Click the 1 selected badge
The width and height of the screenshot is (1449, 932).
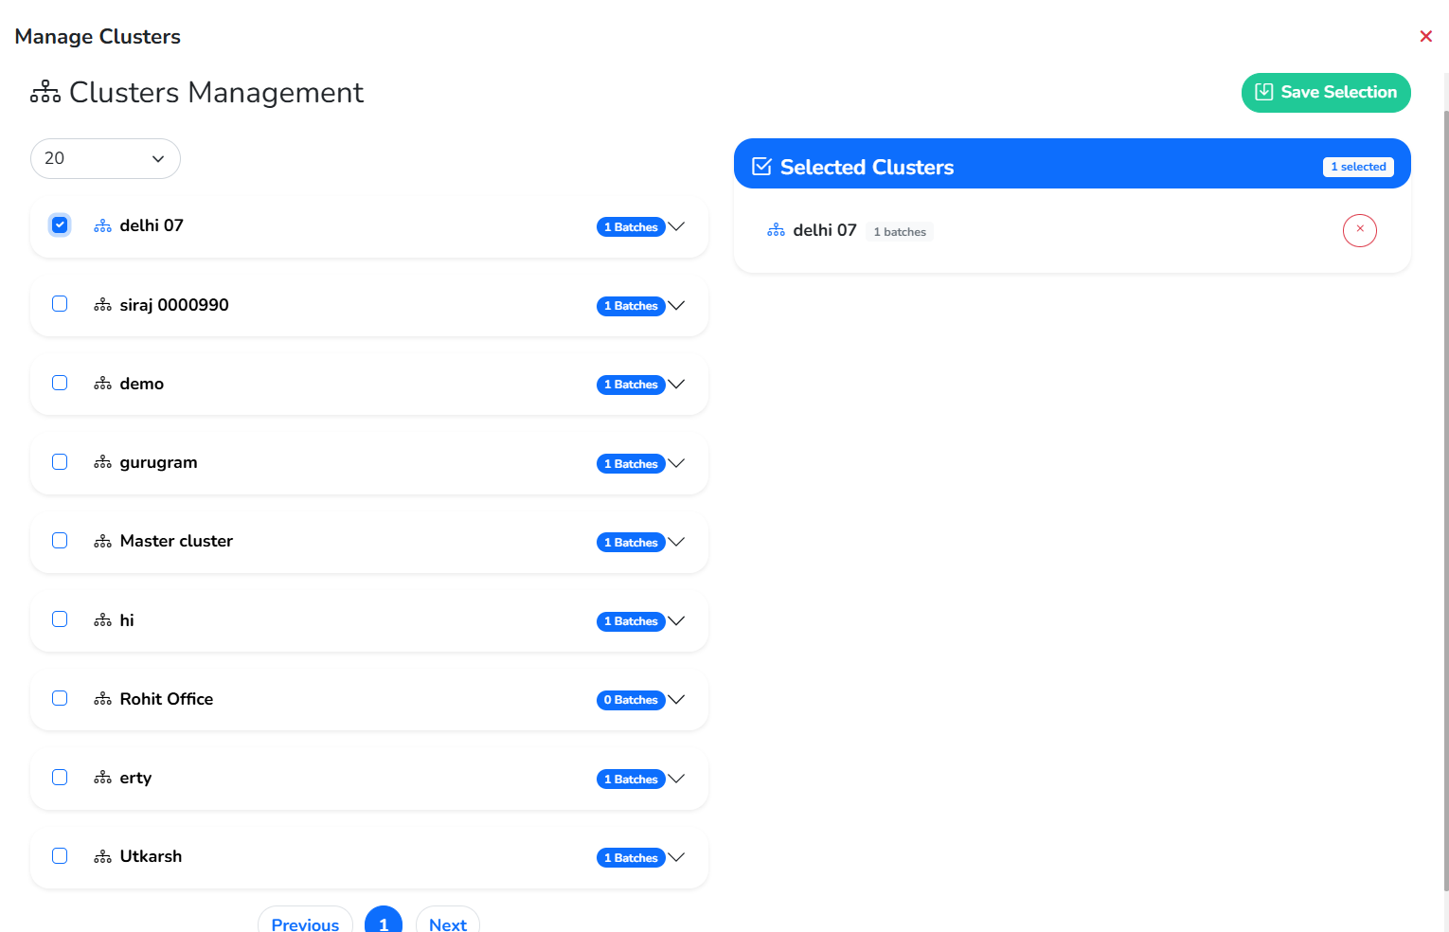coord(1358,167)
